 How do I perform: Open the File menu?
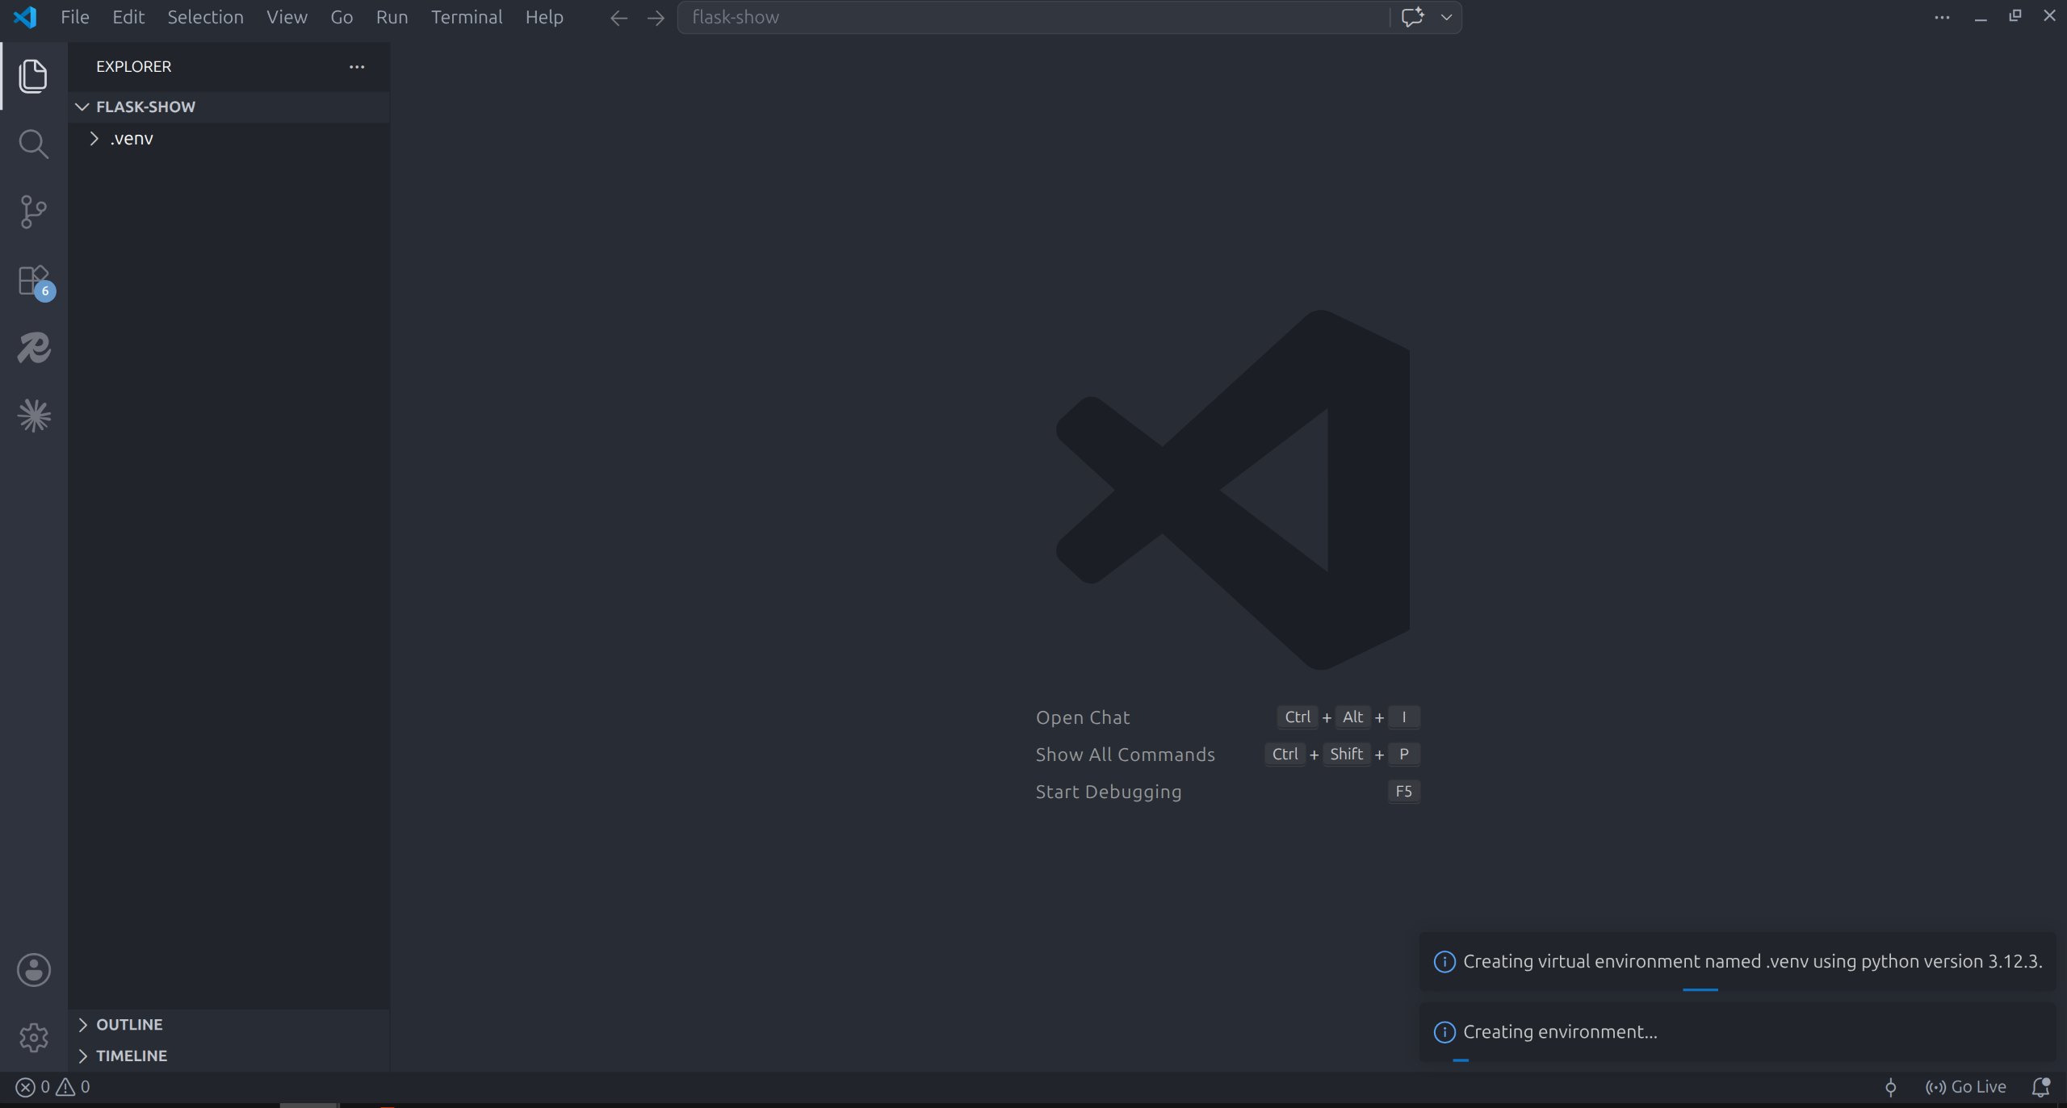tap(75, 17)
